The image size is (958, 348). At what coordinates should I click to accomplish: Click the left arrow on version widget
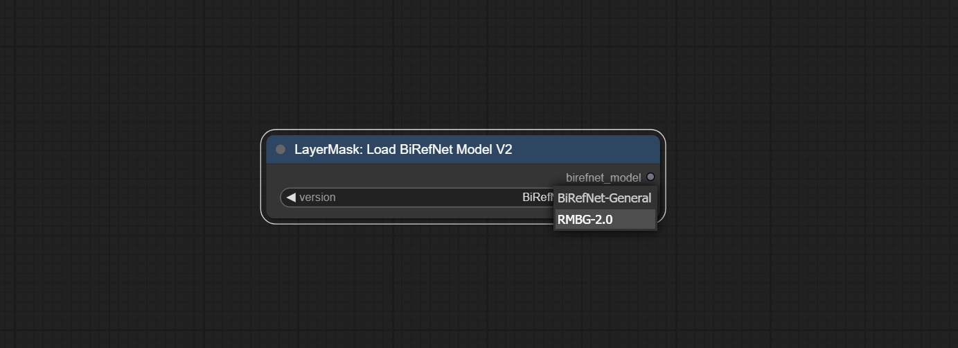click(291, 198)
